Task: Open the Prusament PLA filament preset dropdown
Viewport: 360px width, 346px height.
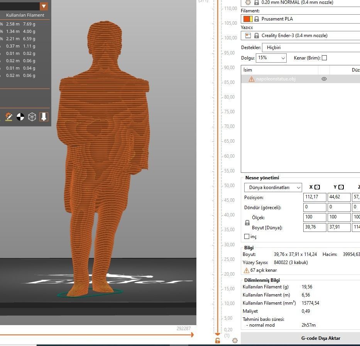Action: 300,19
